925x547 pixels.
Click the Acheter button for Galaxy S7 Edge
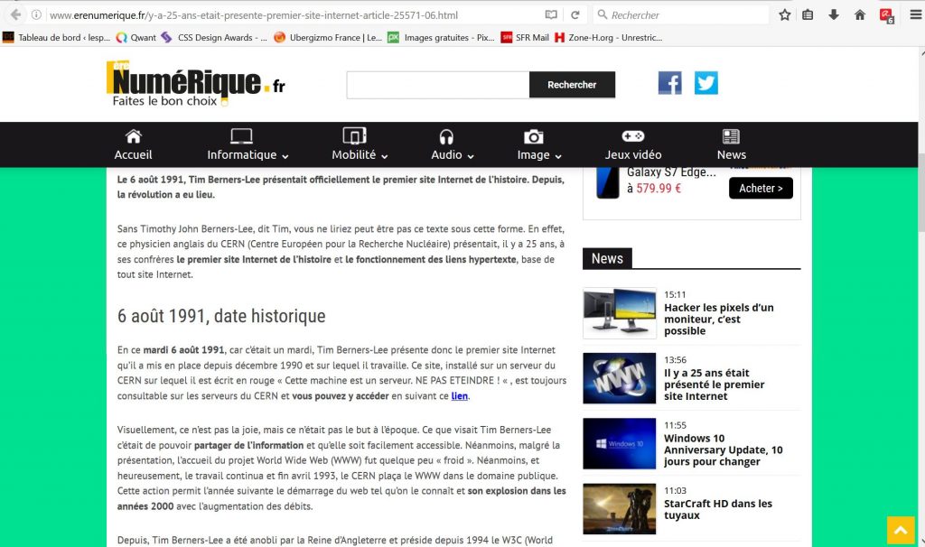[761, 188]
